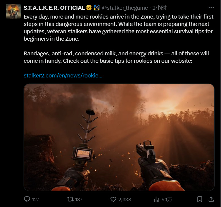221x207 pixels.
Task: Click the @stalker_thegame handle
Action: [x=125, y=8]
